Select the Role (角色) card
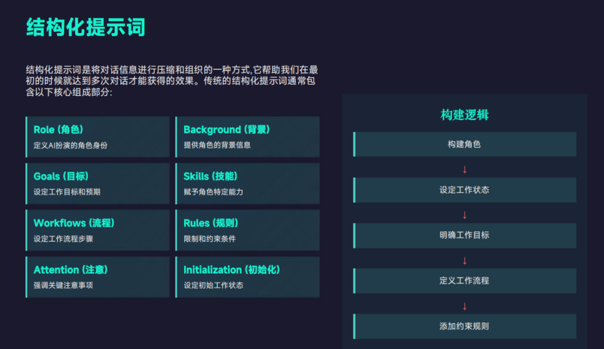 pyautogui.click(x=98, y=137)
